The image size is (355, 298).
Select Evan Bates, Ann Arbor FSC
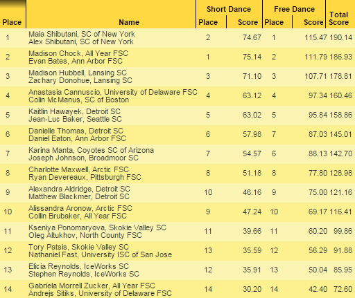pyautogui.click(x=76, y=61)
